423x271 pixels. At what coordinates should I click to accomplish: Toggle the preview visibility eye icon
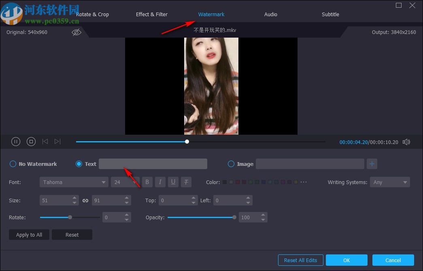pos(77,32)
